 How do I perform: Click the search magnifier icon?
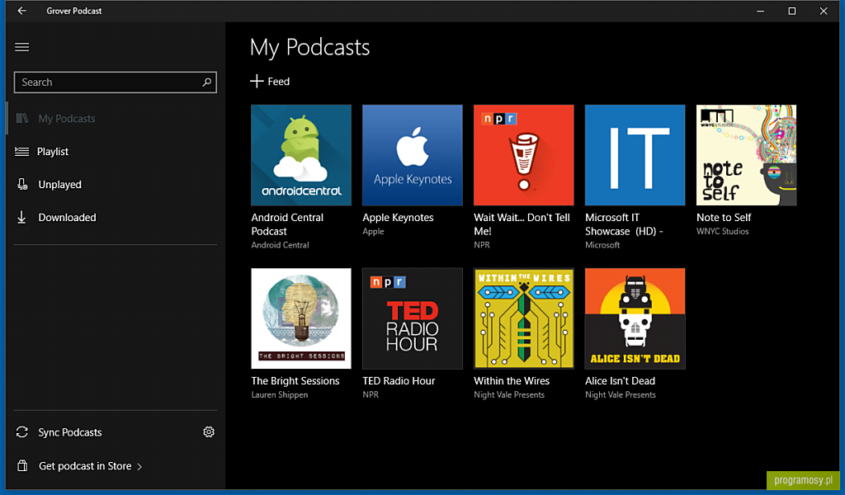click(x=206, y=82)
